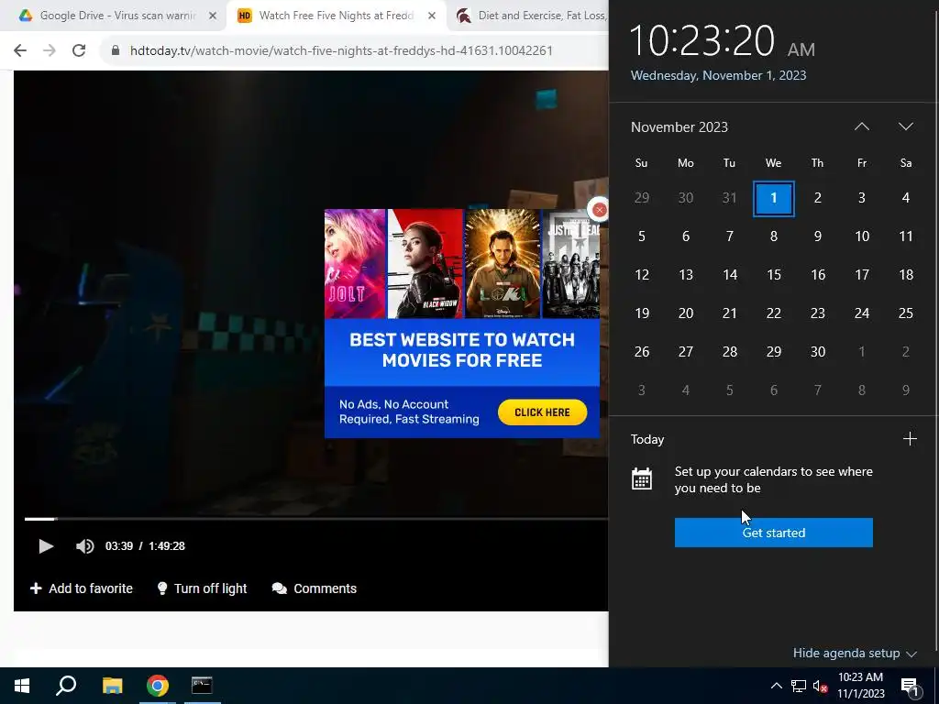Viewport: 939px width, 704px height.
Task: Open taskbar search
Action: [x=66, y=686]
